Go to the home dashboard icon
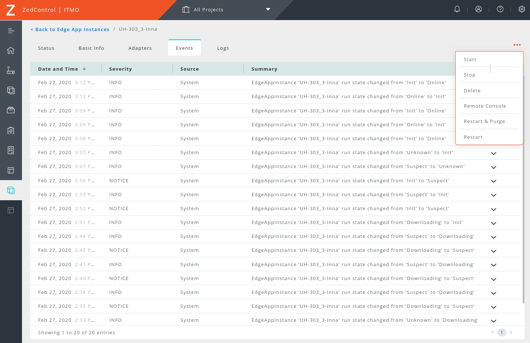Screen dimensions: 530x343 [11, 51]
